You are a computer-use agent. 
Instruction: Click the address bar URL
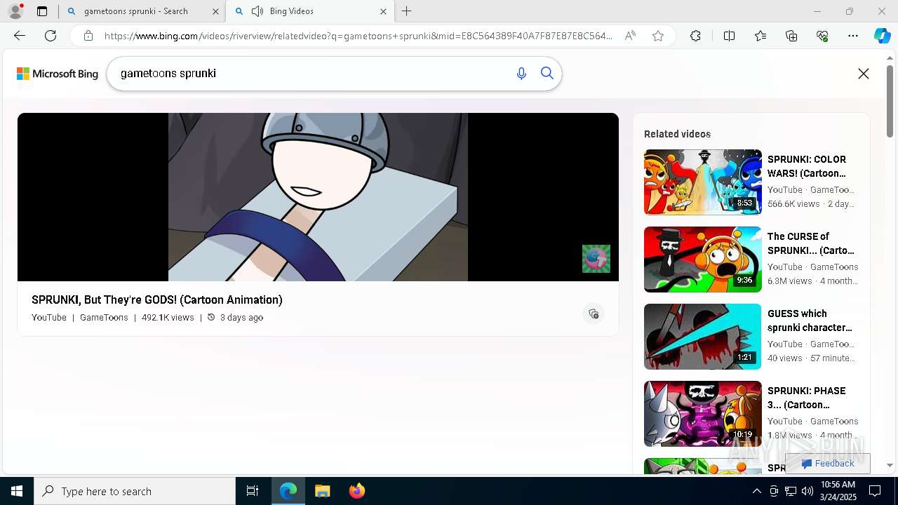tap(358, 36)
